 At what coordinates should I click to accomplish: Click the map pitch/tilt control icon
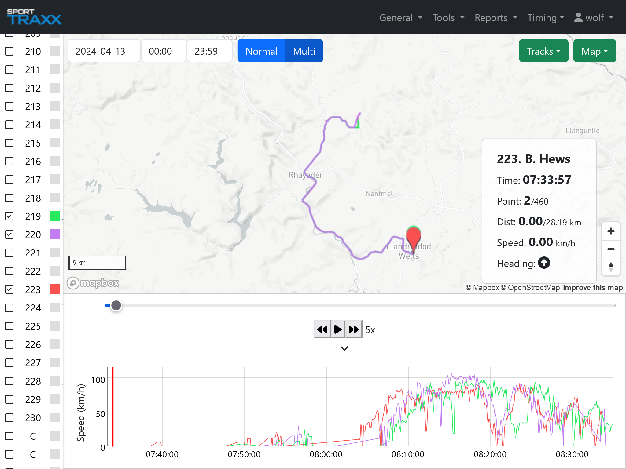(x=611, y=268)
